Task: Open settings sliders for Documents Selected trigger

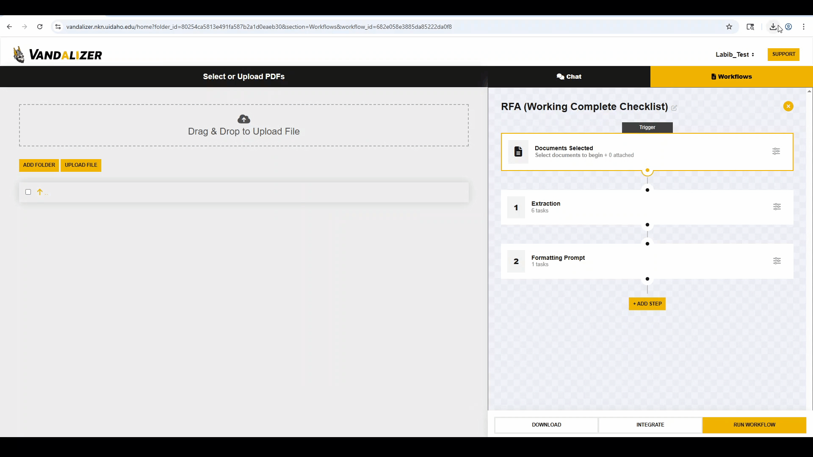Action: point(776,151)
